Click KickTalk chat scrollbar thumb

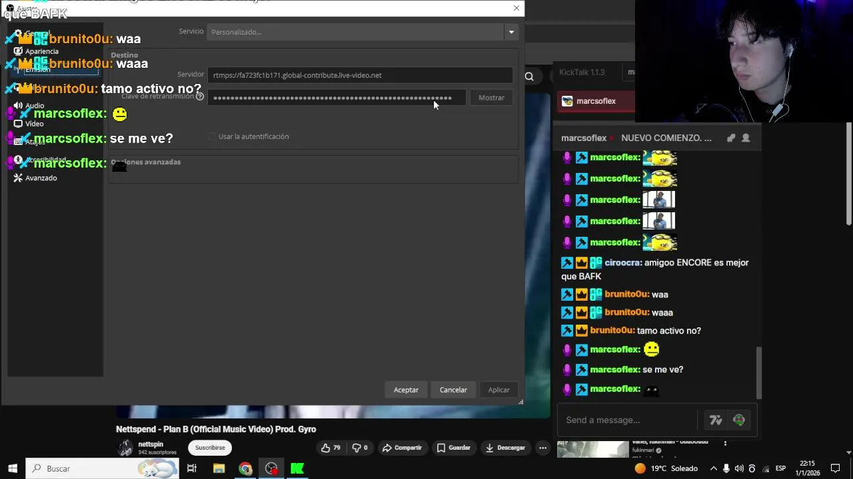pyautogui.click(x=759, y=373)
